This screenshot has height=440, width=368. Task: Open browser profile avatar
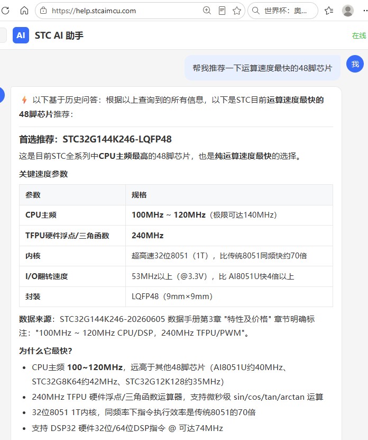point(348,11)
